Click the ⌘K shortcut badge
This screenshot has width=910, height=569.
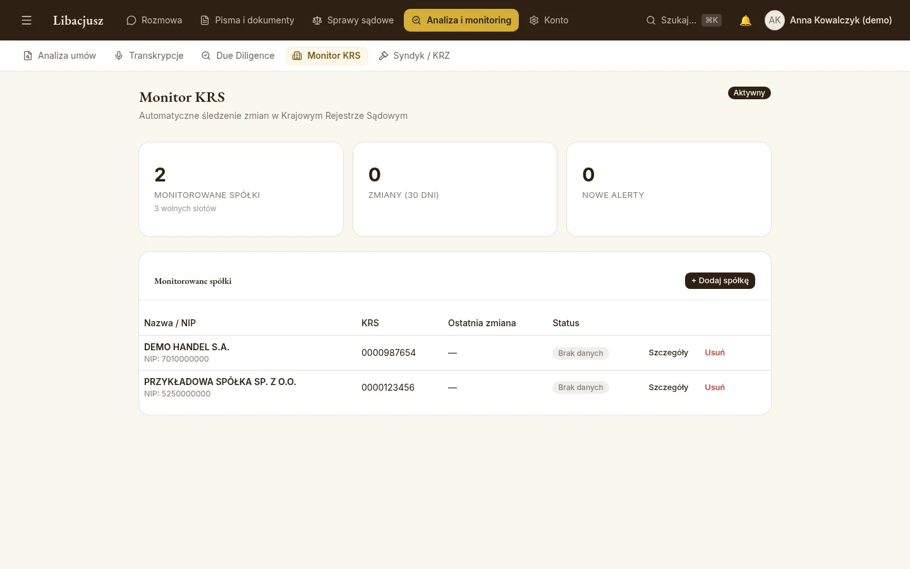712,20
